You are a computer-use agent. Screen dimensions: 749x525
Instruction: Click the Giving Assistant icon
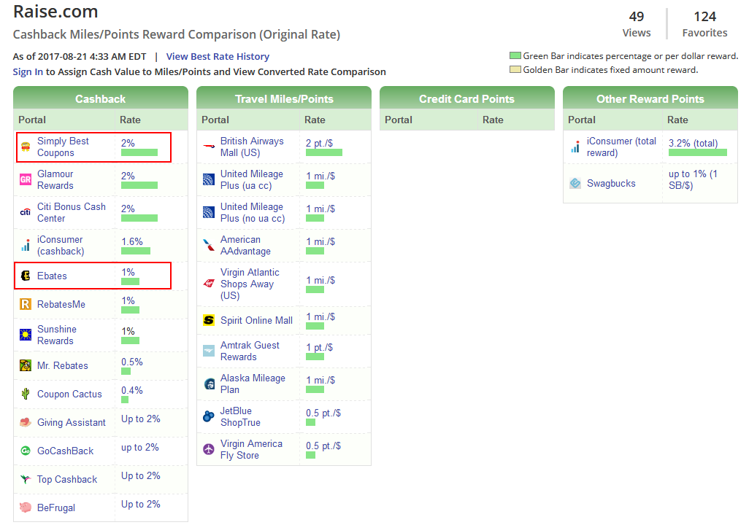click(26, 422)
